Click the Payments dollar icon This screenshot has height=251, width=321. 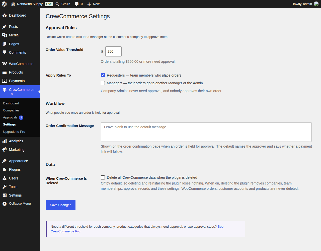pos(5,81)
